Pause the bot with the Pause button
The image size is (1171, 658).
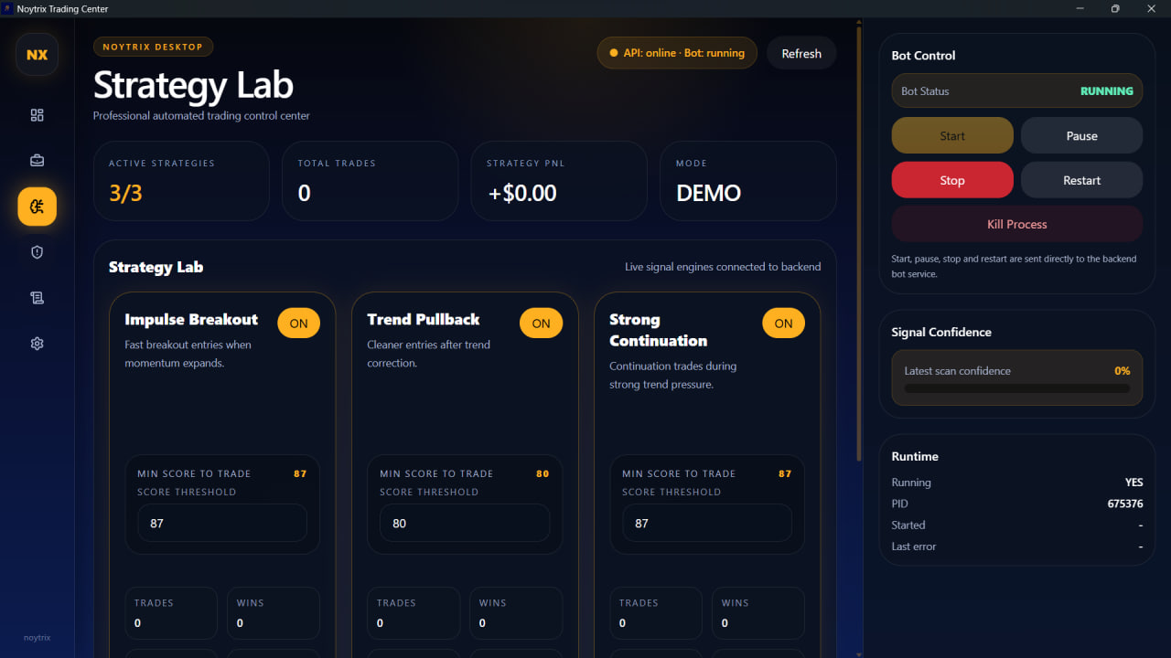coord(1081,136)
